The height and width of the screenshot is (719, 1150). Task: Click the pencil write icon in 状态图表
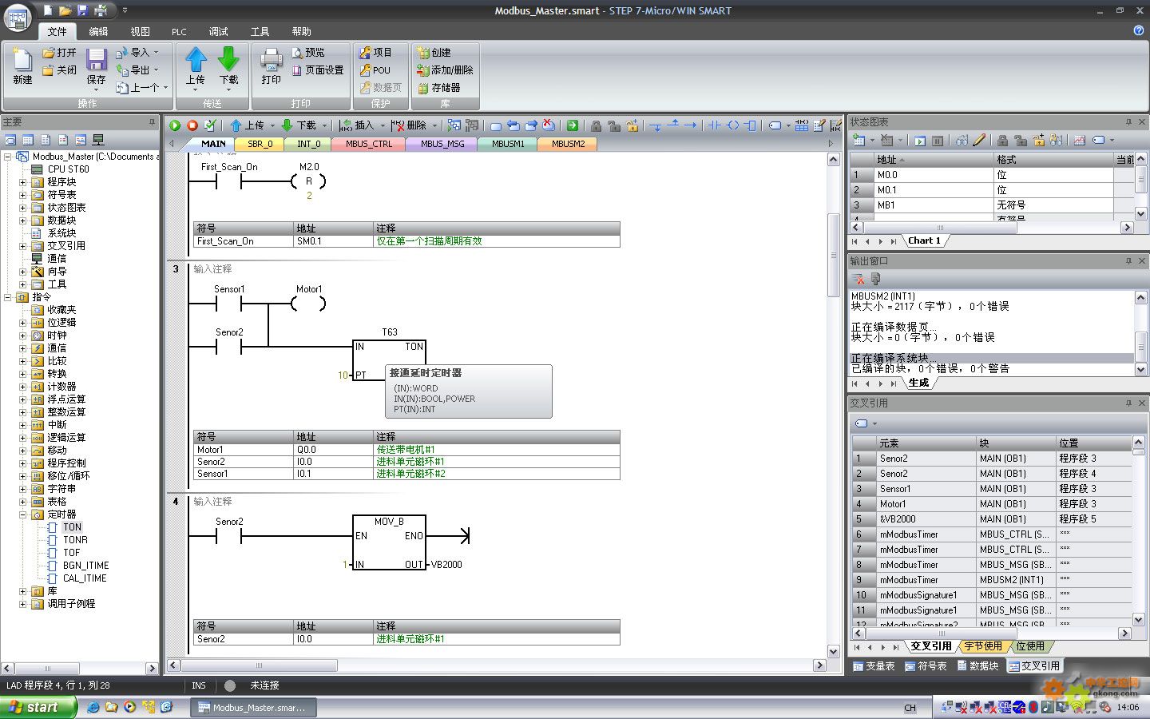(980, 141)
